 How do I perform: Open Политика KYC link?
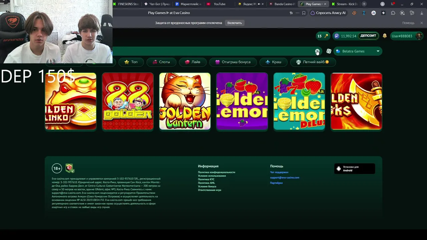click(206, 179)
